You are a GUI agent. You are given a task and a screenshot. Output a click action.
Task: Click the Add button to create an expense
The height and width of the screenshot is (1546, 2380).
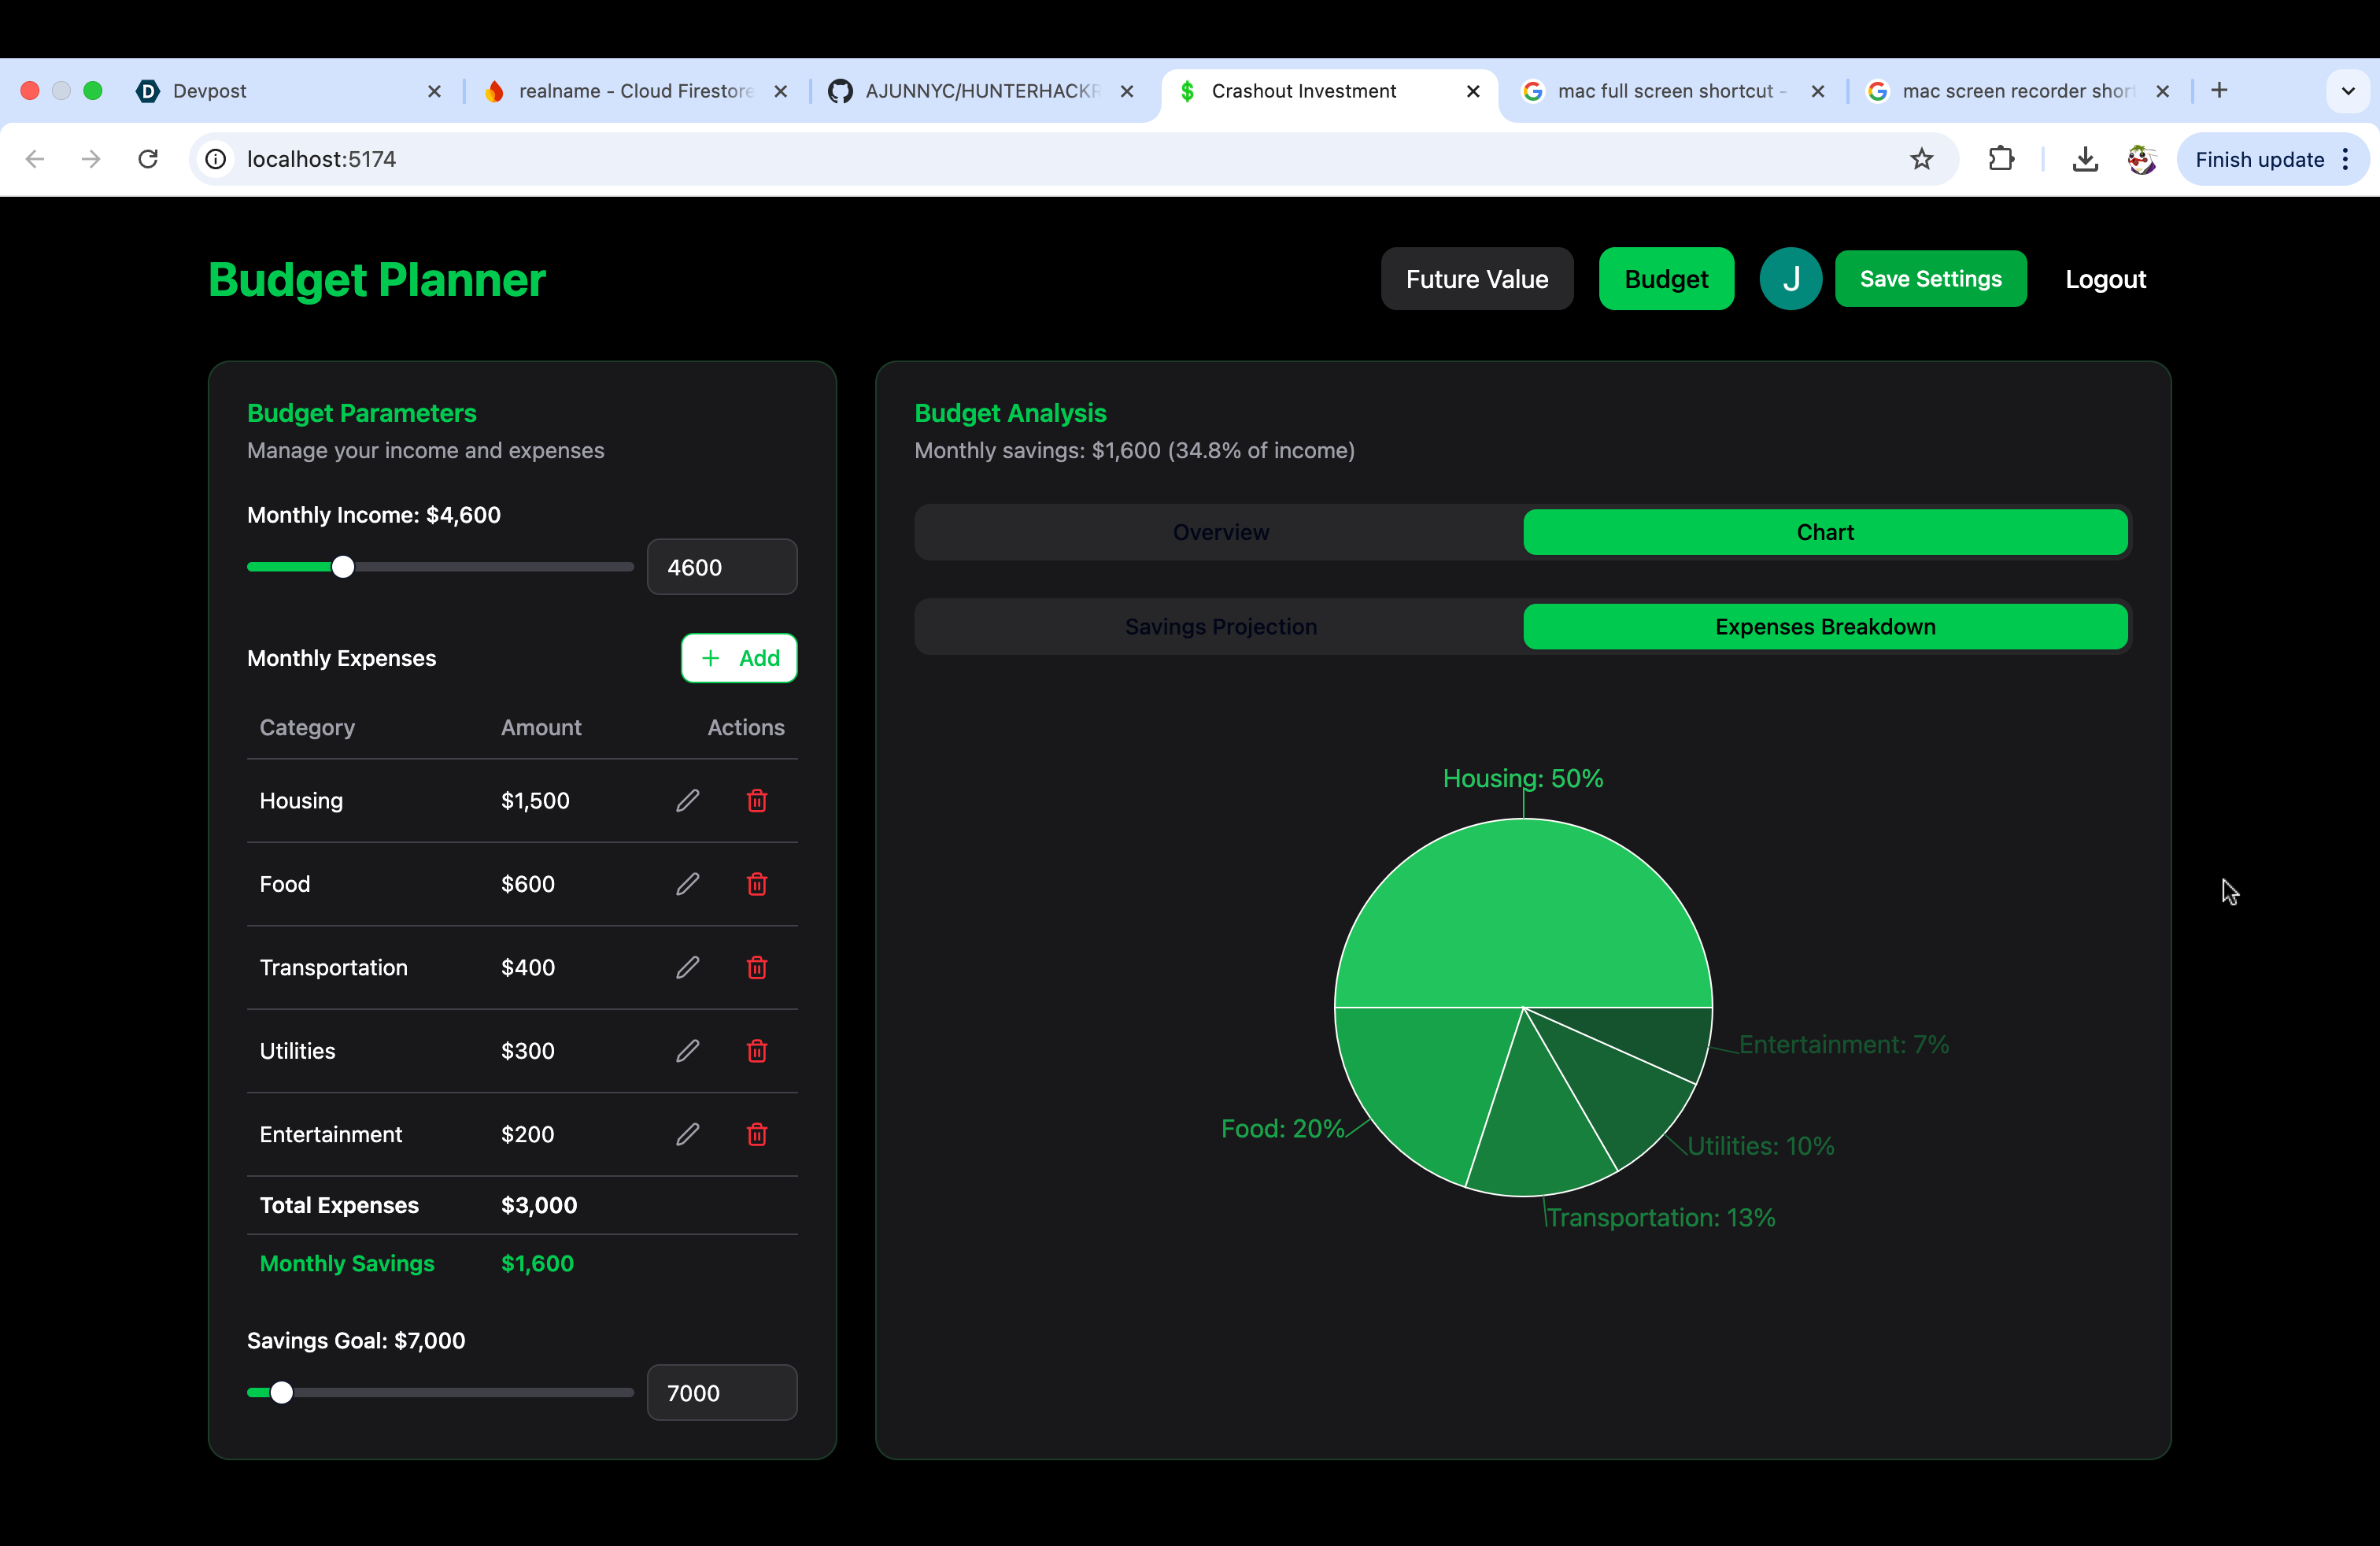tap(739, 658)
